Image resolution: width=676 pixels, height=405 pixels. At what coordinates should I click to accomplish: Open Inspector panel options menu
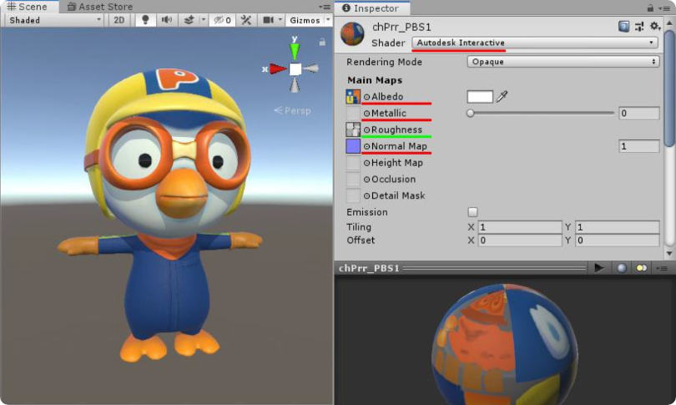(664, 8)
